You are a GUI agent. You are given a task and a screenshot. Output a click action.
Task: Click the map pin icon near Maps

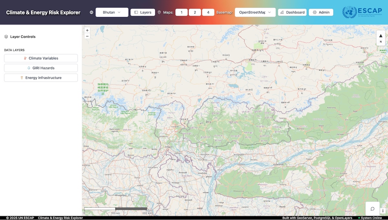(x=159, y=12)
